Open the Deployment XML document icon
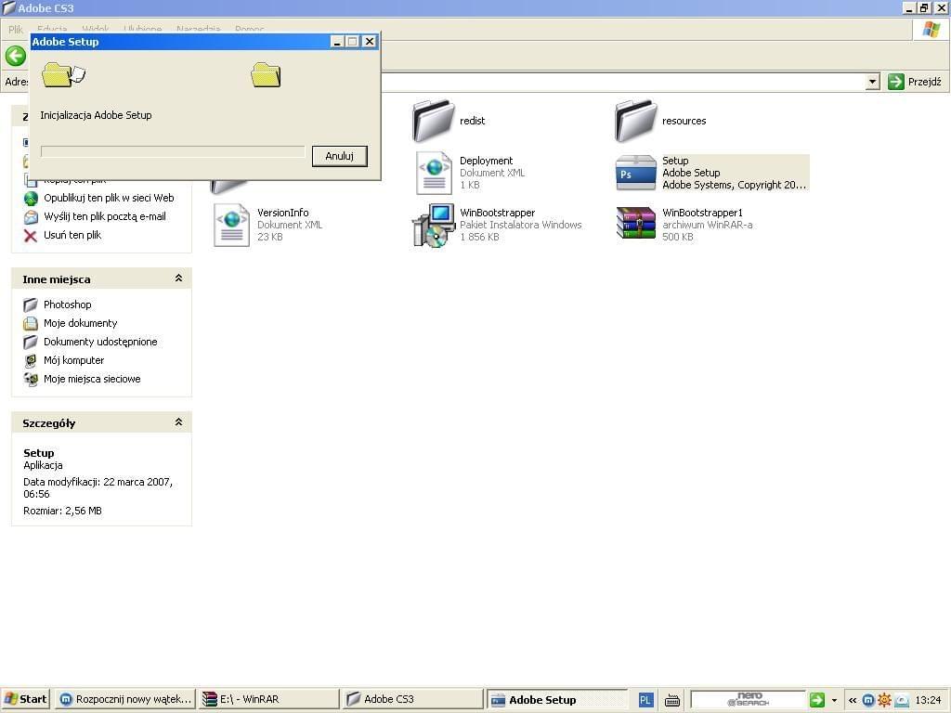The width and height of the screenshot is (951, 713). tap(435, 173)
